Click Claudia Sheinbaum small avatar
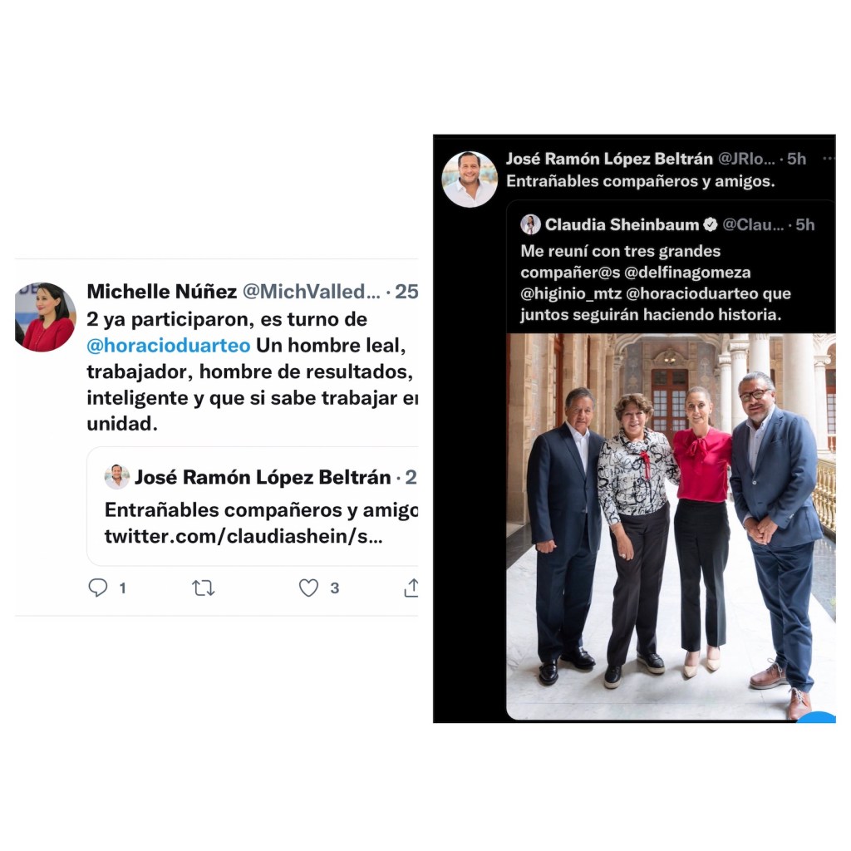The width and height of the screenshot is (851, 851). (530, 224)
